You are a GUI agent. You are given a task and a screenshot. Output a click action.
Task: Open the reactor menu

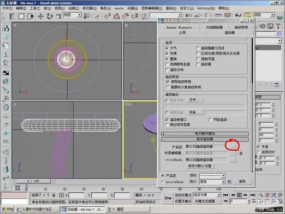click(x=119, y=8)
